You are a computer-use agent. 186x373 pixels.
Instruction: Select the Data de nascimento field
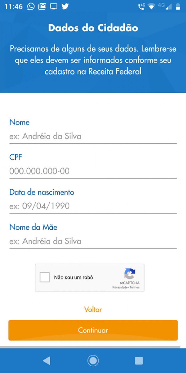click(93, 206)
